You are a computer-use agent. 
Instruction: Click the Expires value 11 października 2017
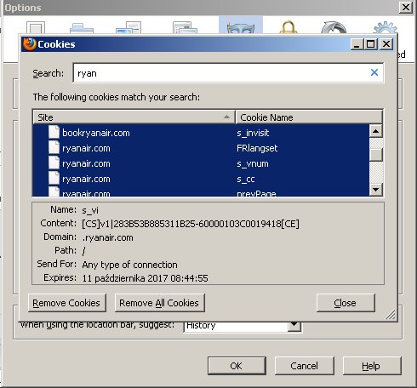[145, 278]
